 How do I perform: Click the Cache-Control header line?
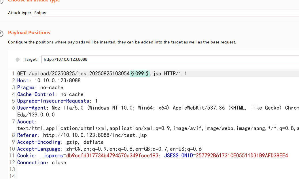50,94
